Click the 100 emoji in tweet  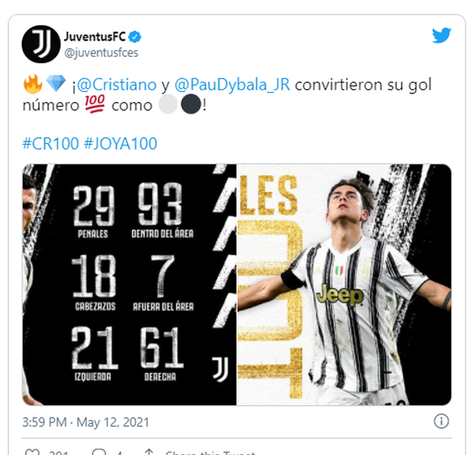pos(95,104)
